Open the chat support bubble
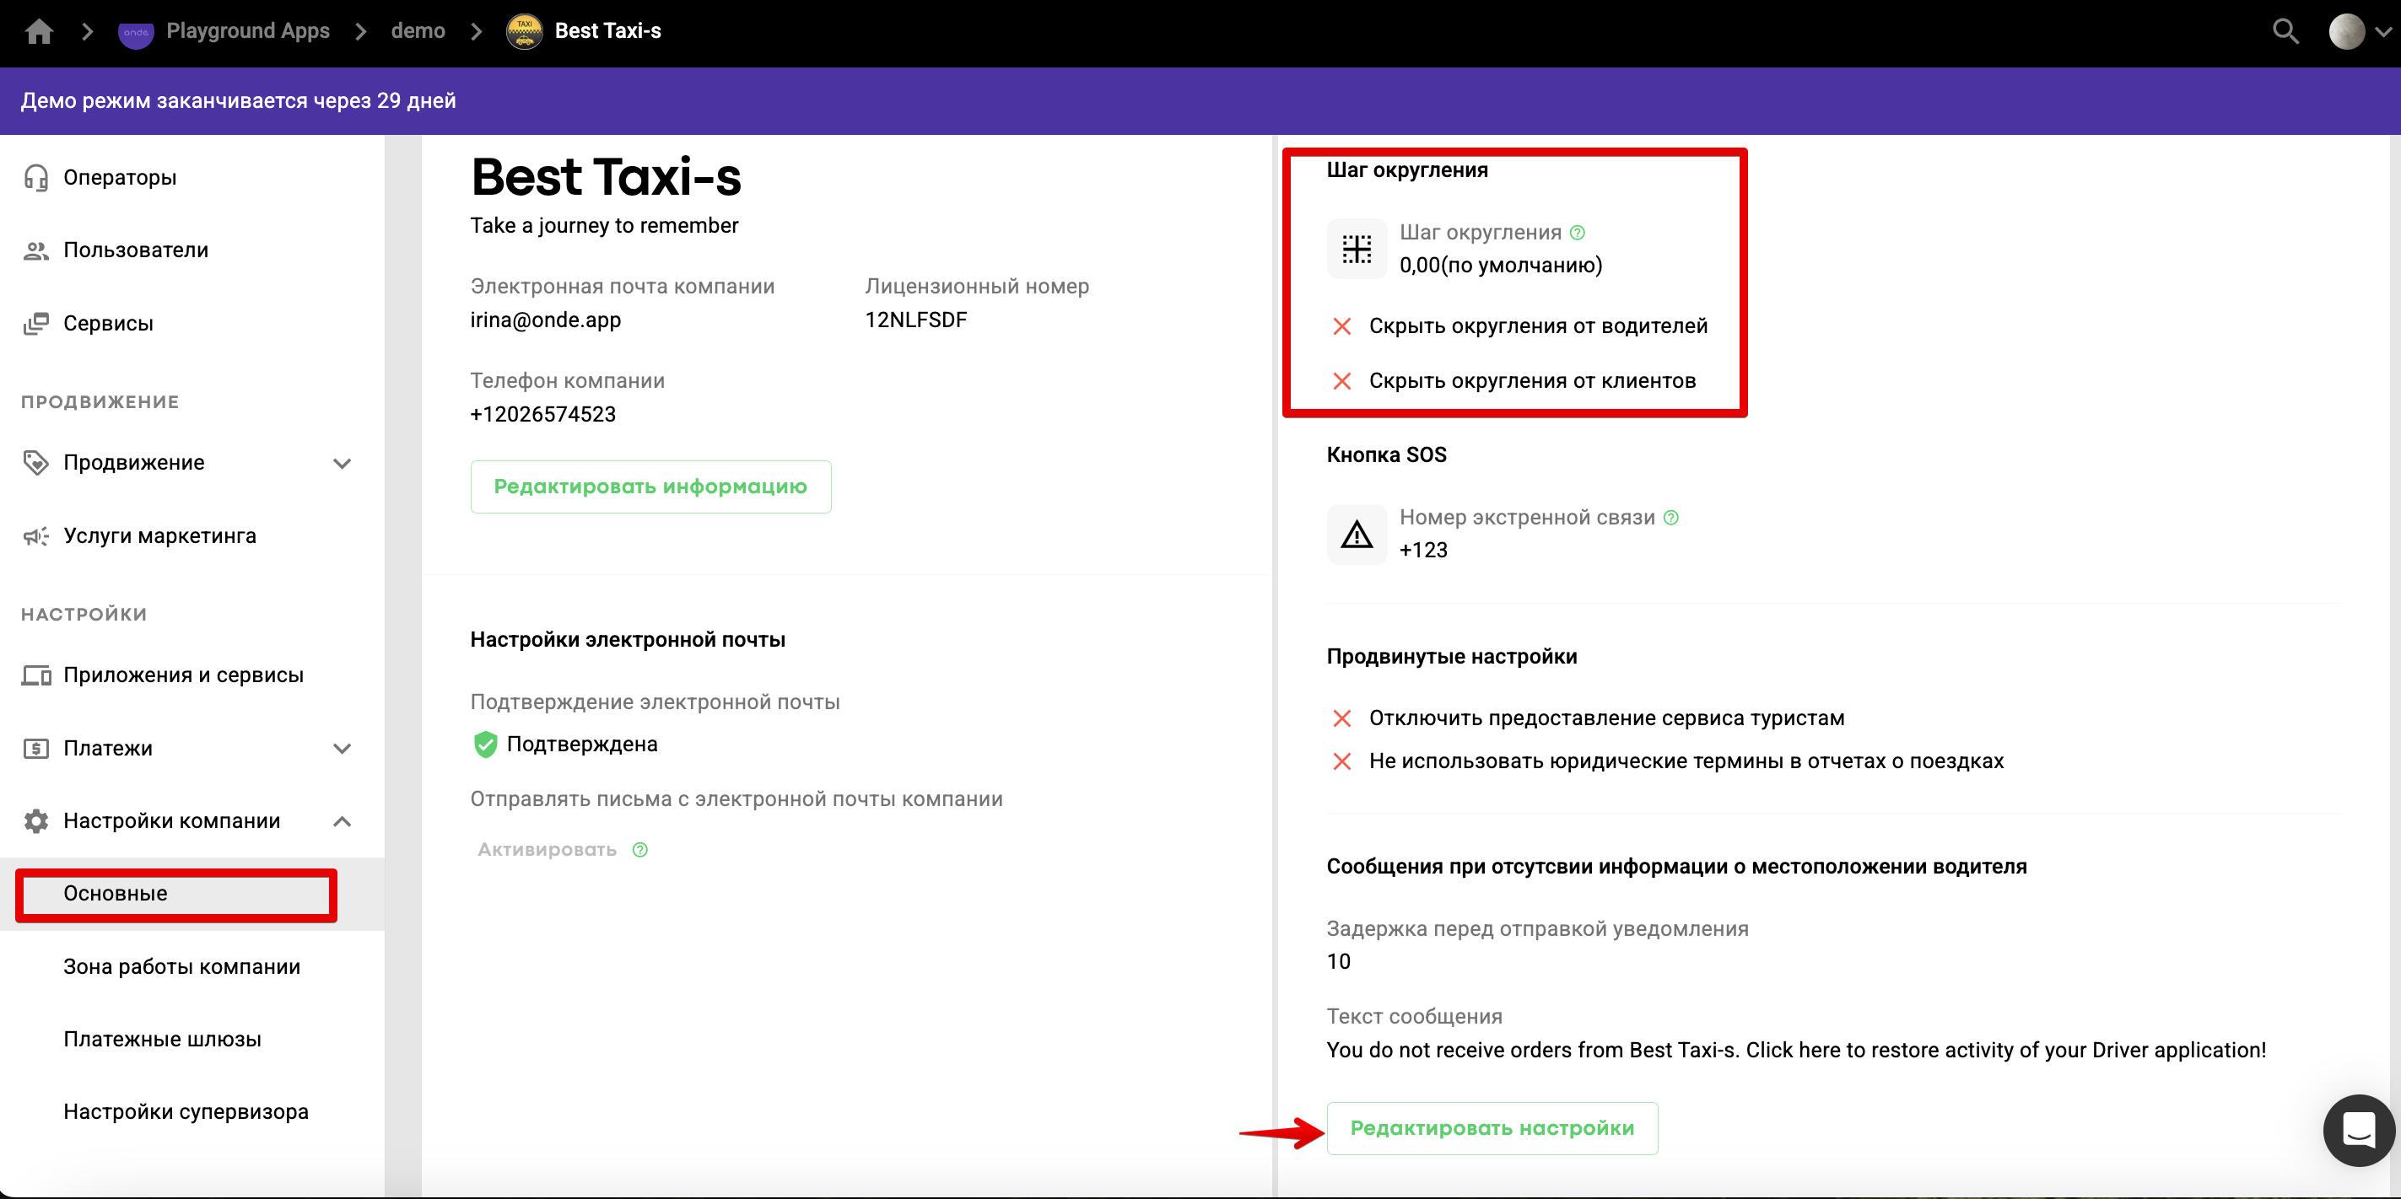This screenshot has height=1199, width=2401. point(2358,1130)
